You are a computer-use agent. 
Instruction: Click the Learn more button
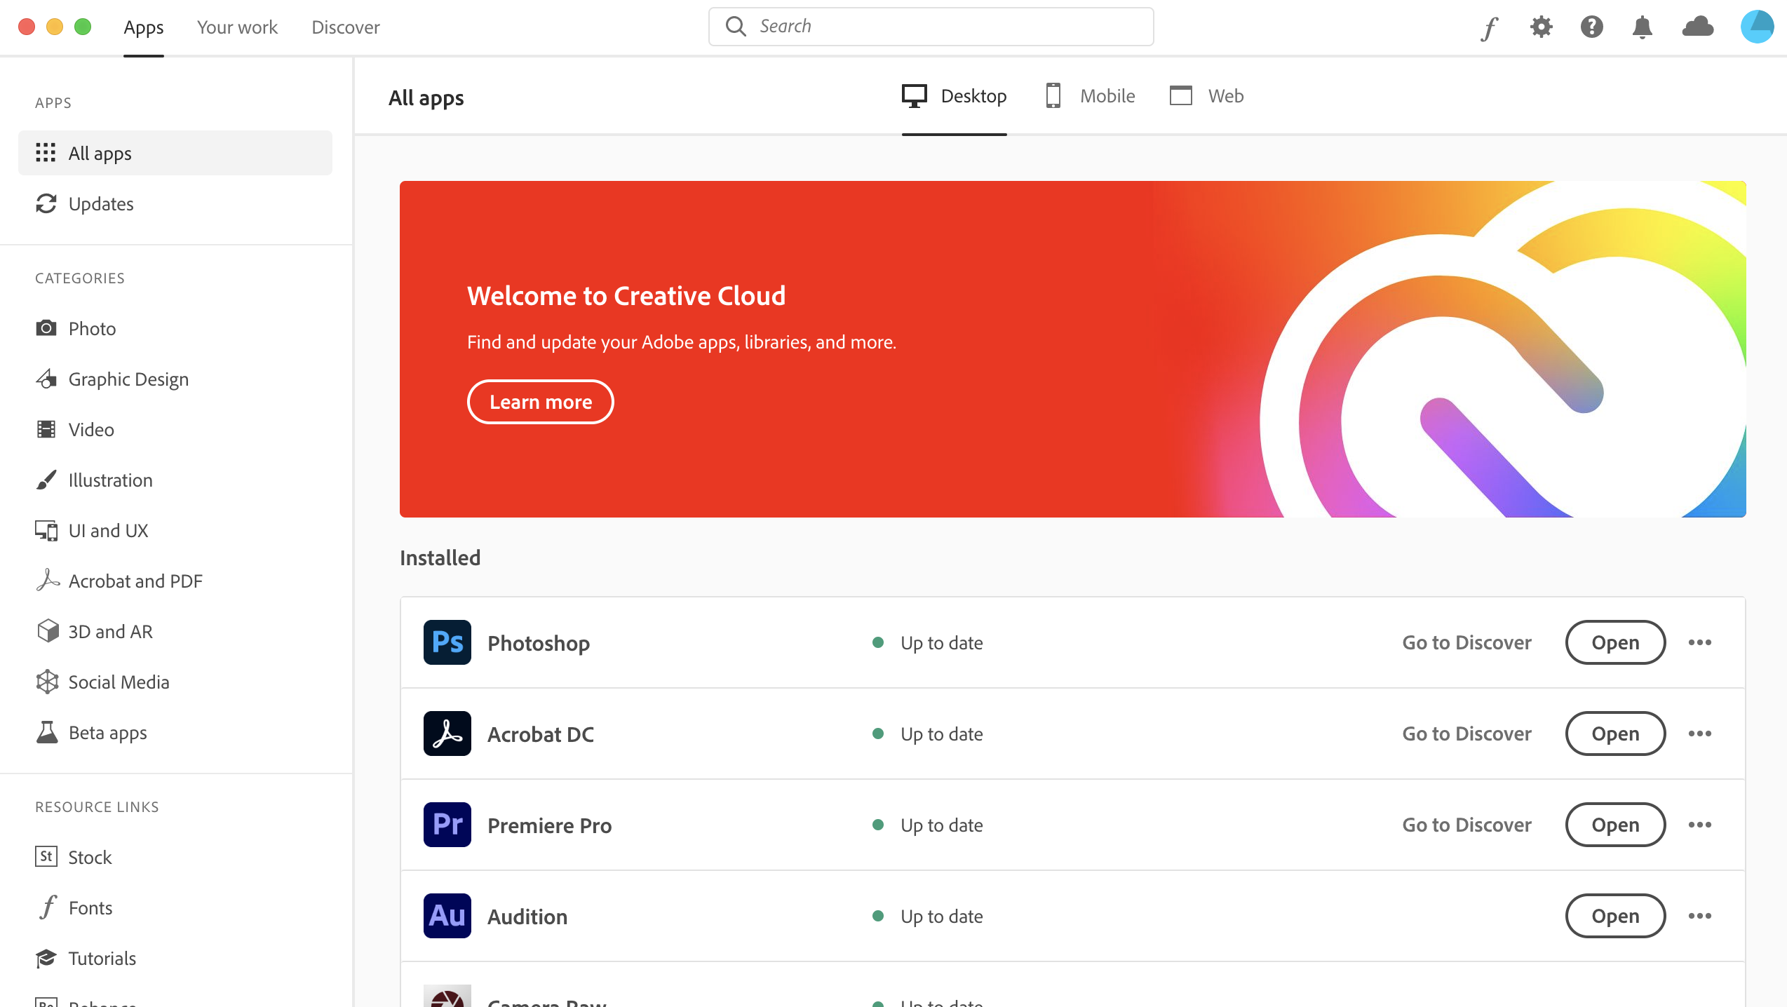[540, 402]
